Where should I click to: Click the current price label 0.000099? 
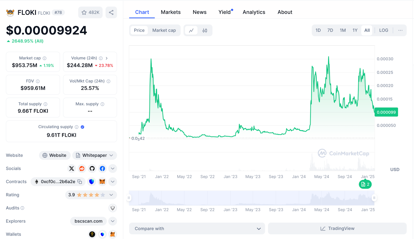tap(386, 112)
